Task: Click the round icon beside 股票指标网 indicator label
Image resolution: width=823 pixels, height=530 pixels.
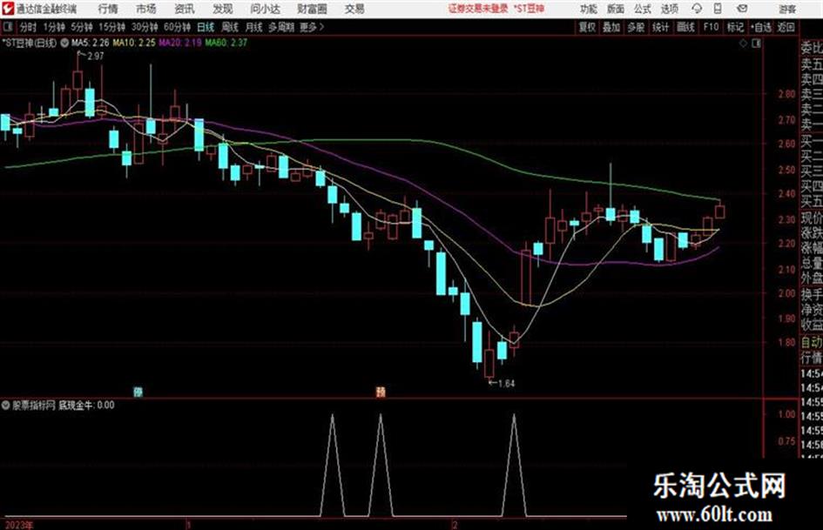Action: (x=6, y=405)
